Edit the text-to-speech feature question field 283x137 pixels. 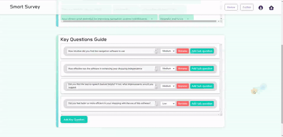click(112, 86)
